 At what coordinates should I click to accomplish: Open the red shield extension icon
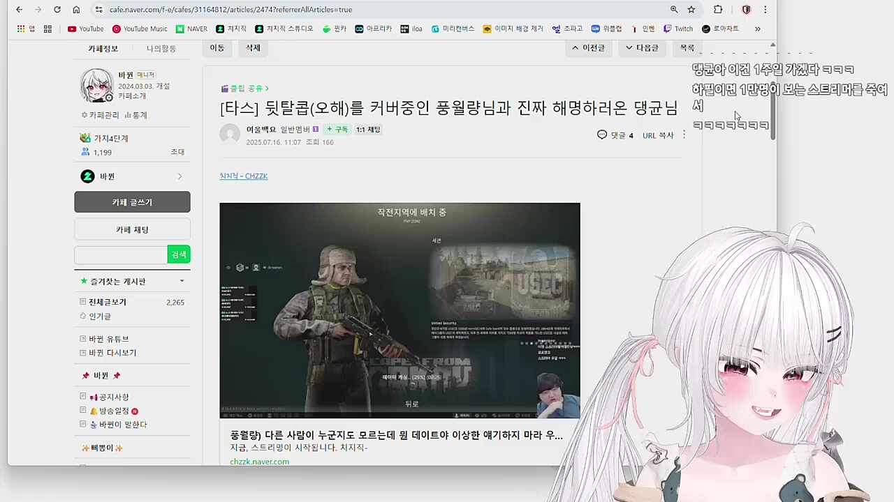(x=746, y=10)
